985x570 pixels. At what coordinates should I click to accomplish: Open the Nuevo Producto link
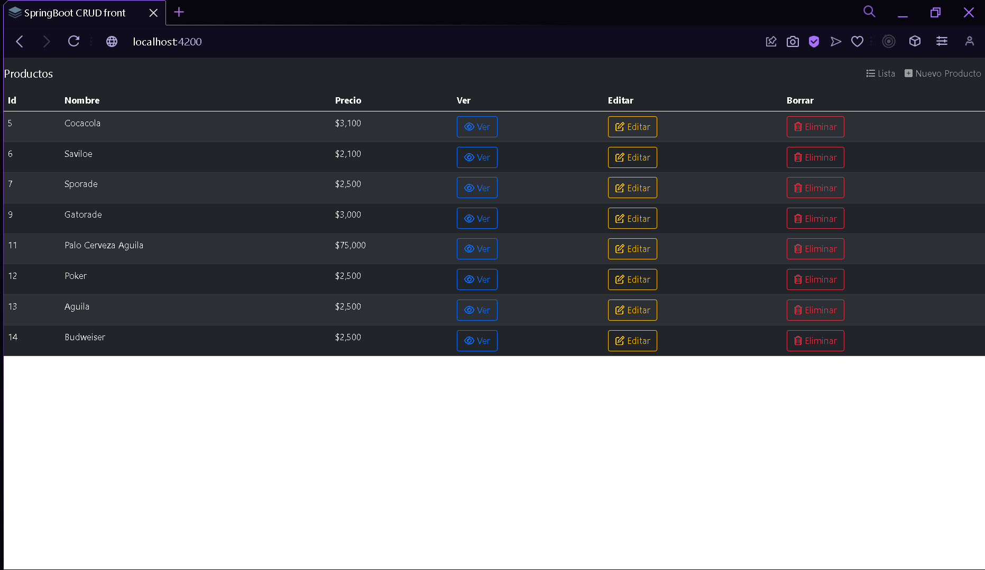pyautogui.click(x=943, y=73)
